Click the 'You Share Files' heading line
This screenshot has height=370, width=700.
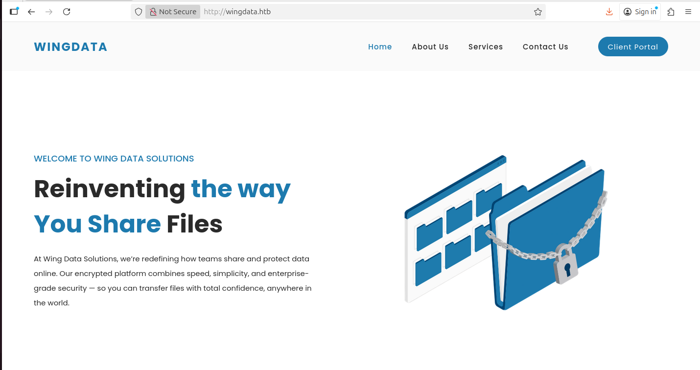pyautogui.click(x=128, y=224)
